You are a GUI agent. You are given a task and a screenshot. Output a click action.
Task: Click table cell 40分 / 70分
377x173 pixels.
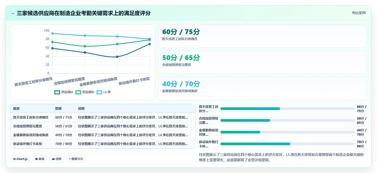click(x=64, y=135)
